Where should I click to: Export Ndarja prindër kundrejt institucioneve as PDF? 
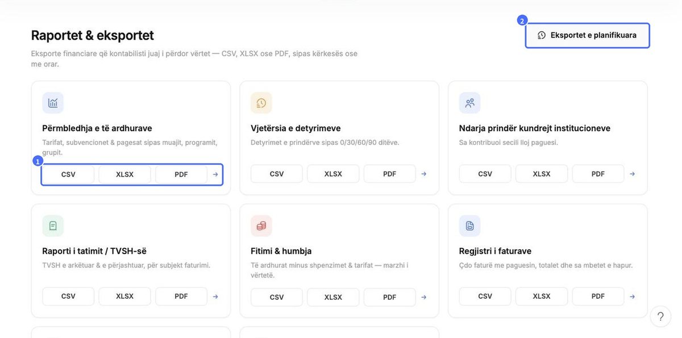pos(598,174)
